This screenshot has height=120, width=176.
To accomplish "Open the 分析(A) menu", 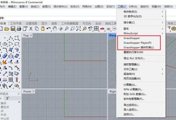I will [133, 6].
